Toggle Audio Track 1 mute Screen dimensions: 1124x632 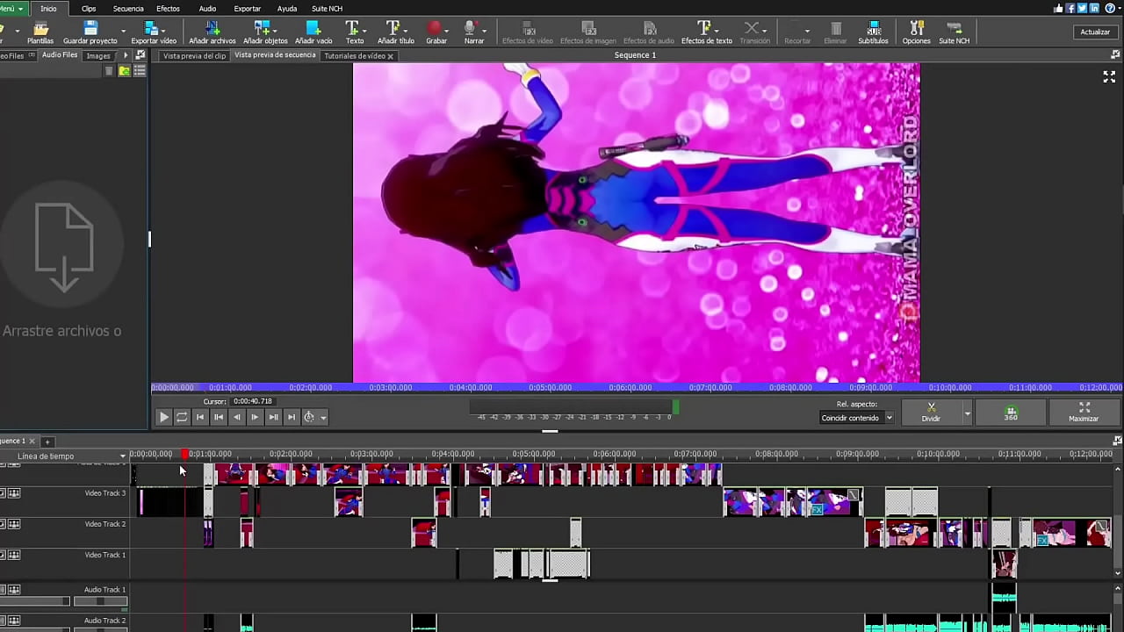pos(3,590)
